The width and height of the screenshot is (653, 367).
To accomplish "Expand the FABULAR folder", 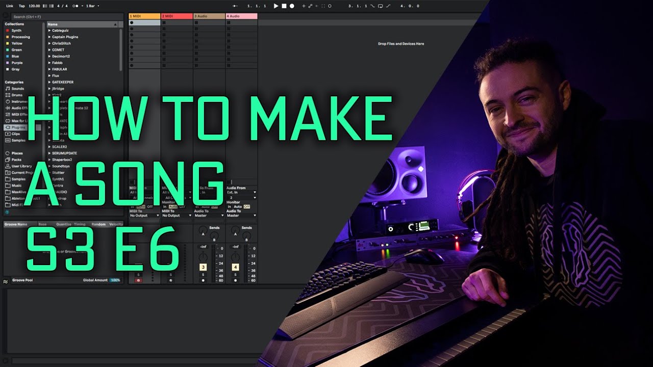I will pos(50,69).
